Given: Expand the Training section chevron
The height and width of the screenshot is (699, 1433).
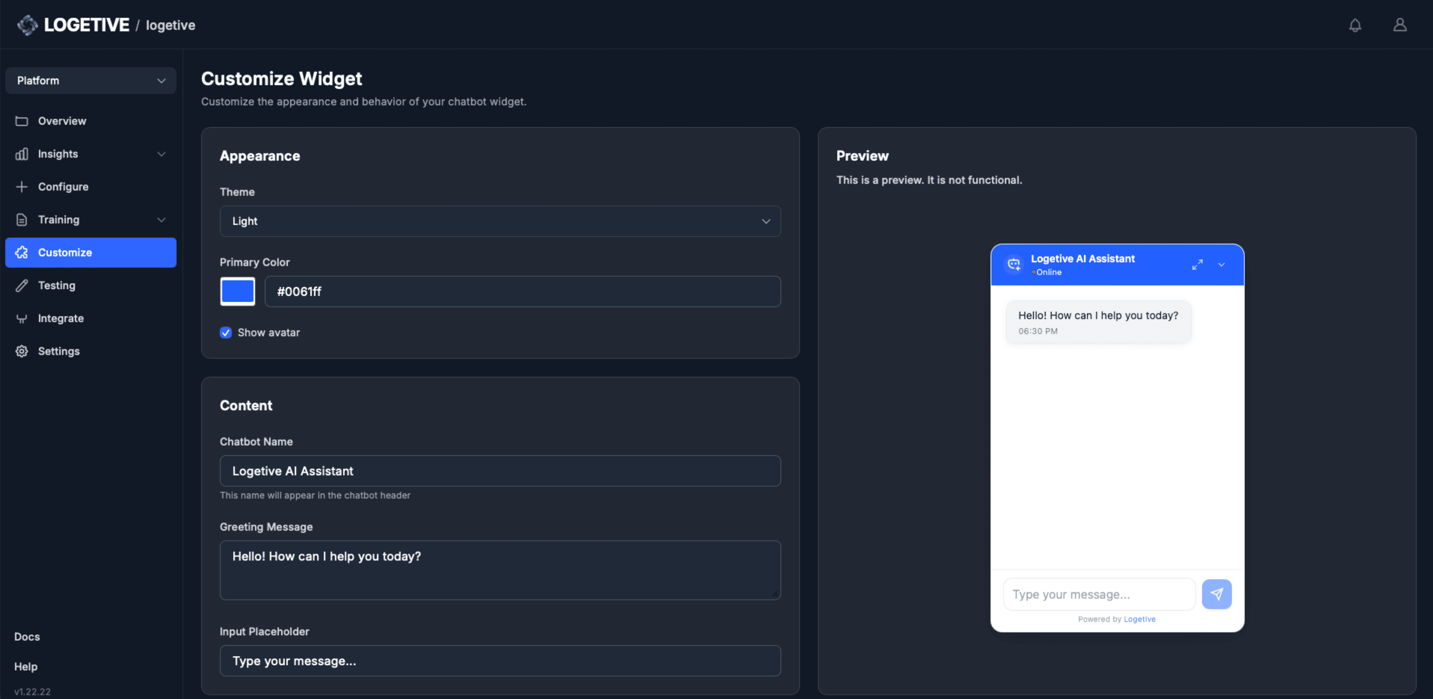Looking at the screenshot, I should click(161, 220).
